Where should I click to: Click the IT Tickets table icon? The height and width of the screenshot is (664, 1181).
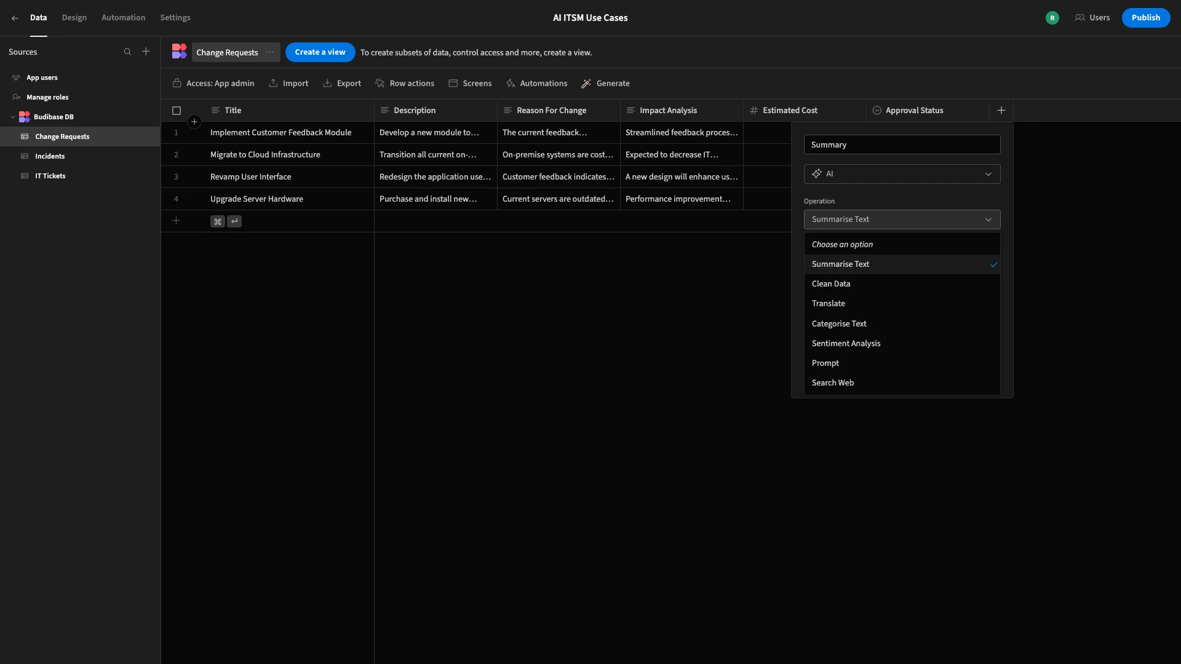pos(25,176)
